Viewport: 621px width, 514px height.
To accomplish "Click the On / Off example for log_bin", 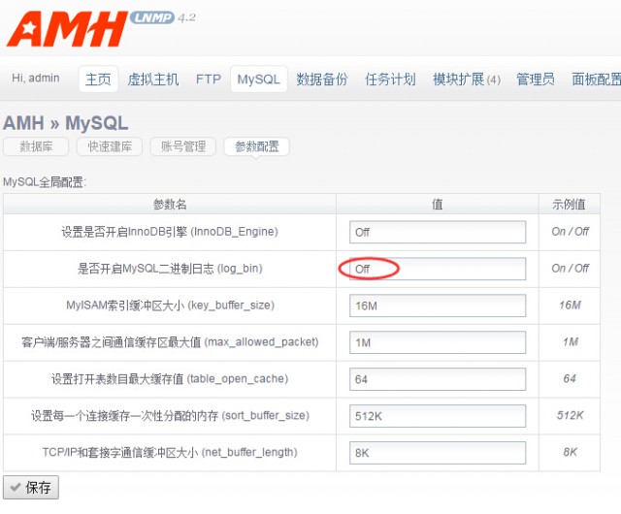I will click(570, 269).
